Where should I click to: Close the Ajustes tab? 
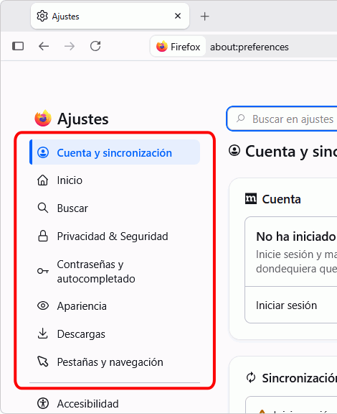point(178,16)
